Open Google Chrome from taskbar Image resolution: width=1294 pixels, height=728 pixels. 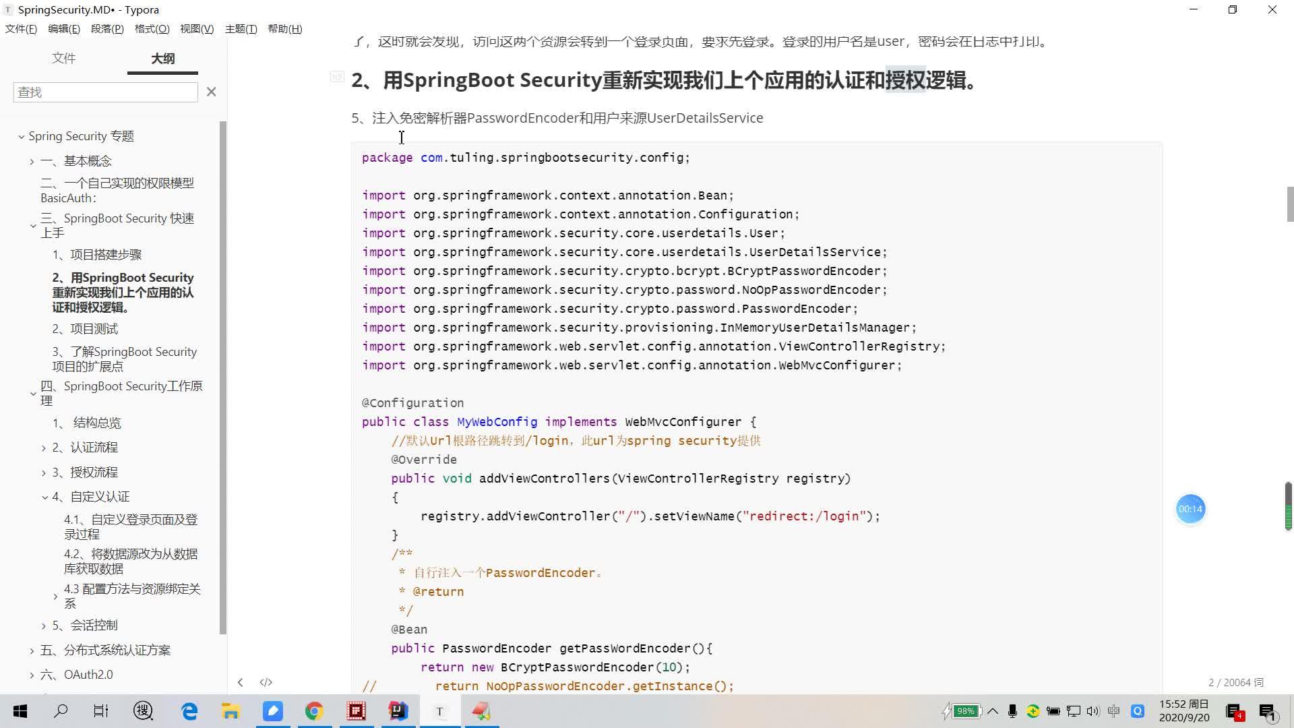tap(314, 711)
